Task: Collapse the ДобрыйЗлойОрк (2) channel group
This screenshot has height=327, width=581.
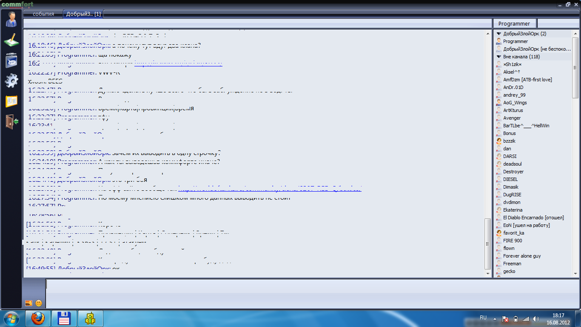Action: 499,34
